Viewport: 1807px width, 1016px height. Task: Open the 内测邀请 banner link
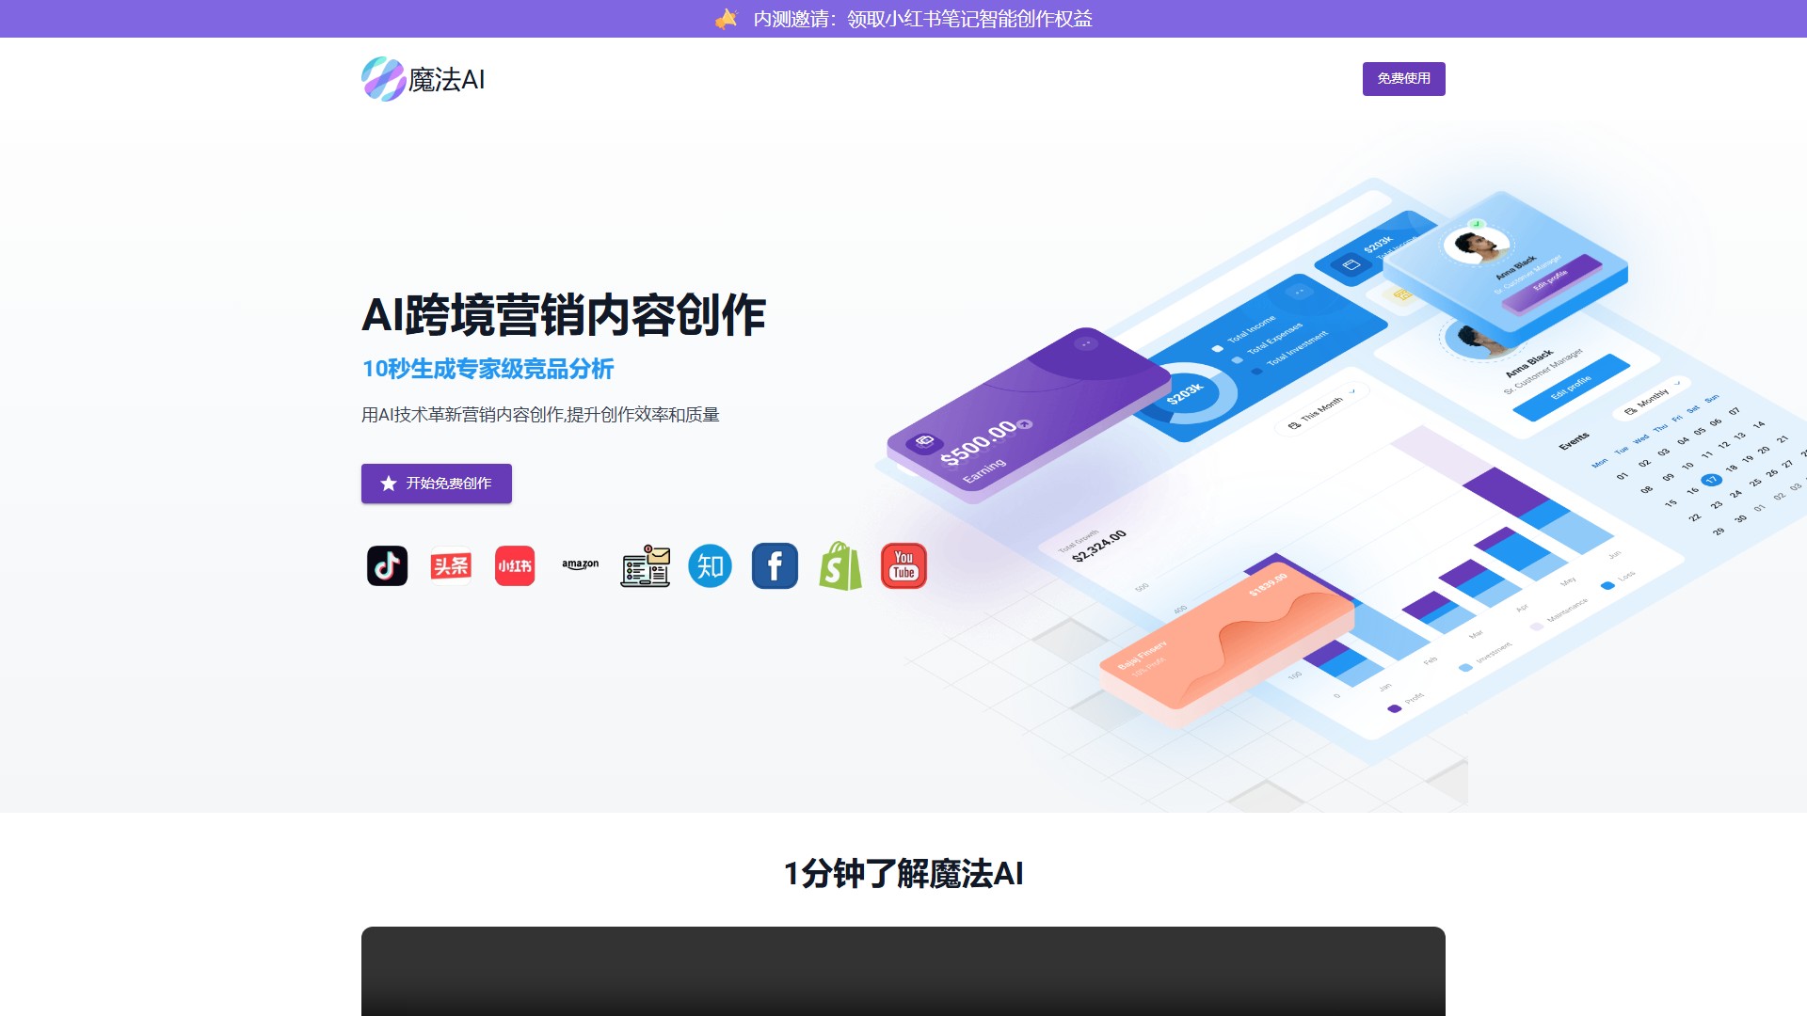[922, 19]
